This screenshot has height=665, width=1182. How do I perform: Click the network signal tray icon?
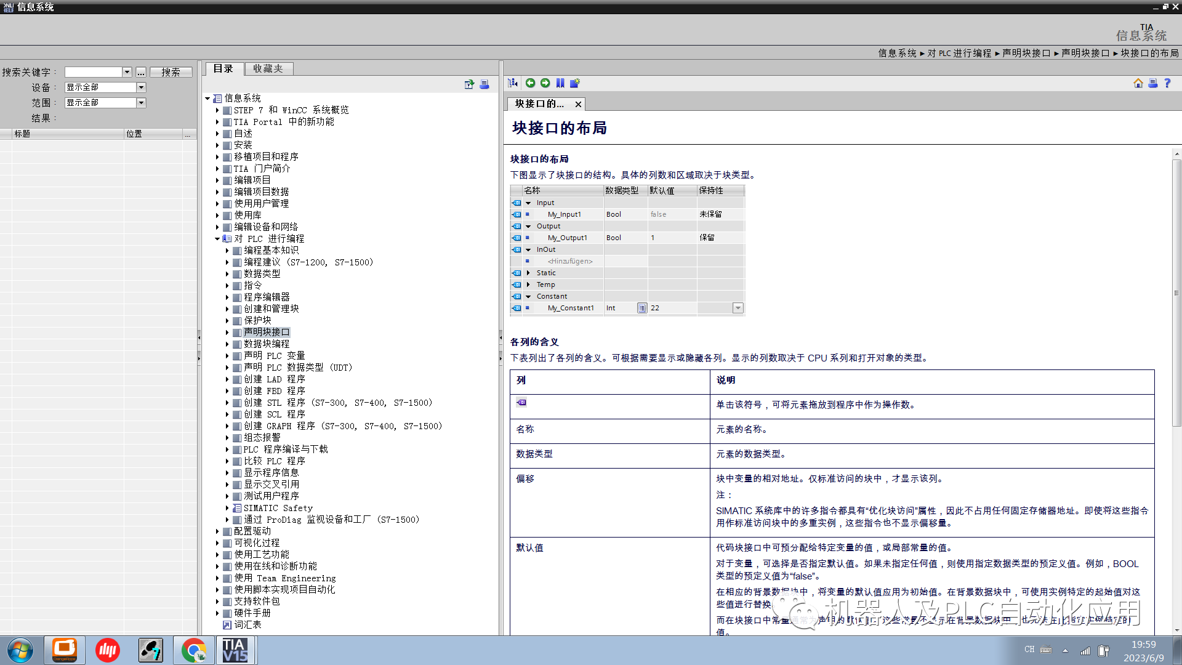[x=1085, y=650]
